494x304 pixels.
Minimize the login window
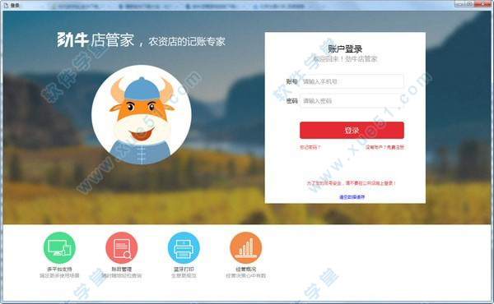coord(459,4)
